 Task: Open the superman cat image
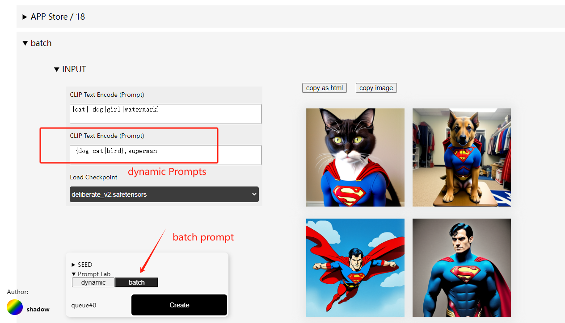355,157
